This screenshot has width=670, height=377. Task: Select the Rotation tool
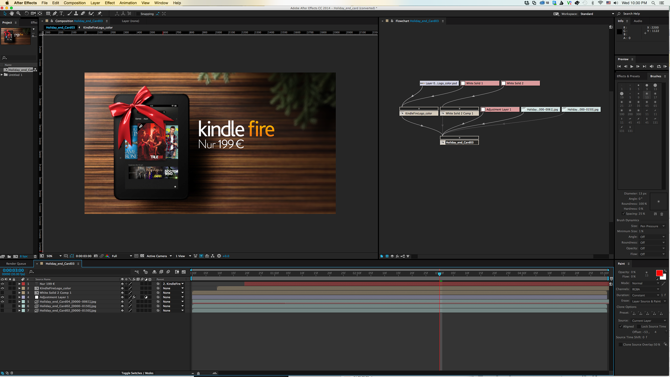(x=27, y=14)
